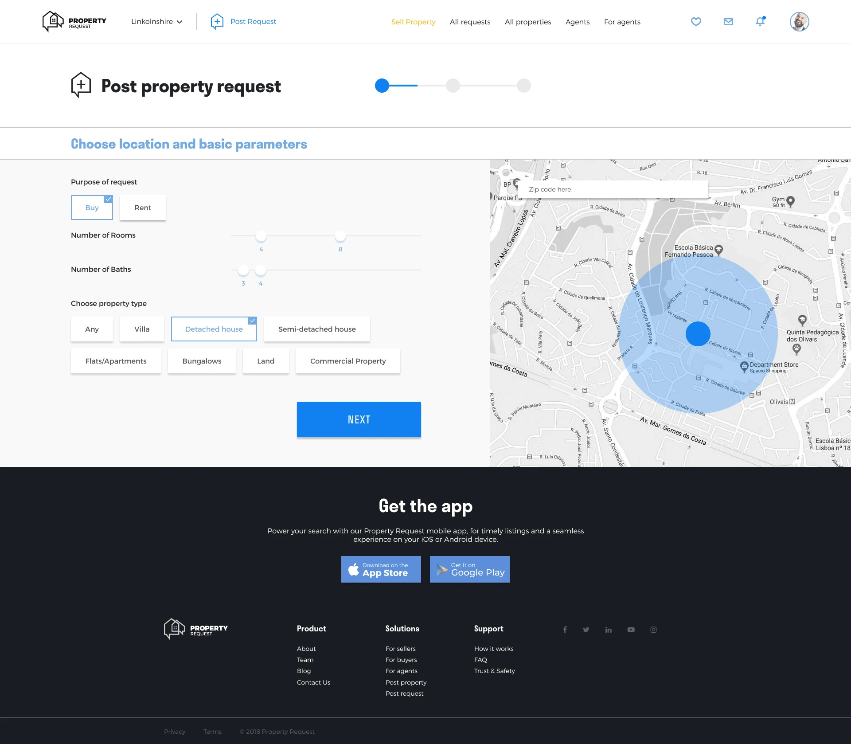Open favorites via the heart icon
This screenshot has height=744, width=851.
click(x=695, y=21)
